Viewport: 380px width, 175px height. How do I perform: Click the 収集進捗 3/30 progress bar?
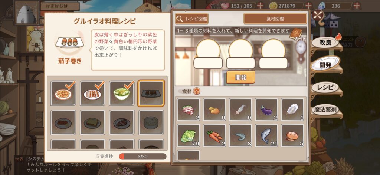142,157
